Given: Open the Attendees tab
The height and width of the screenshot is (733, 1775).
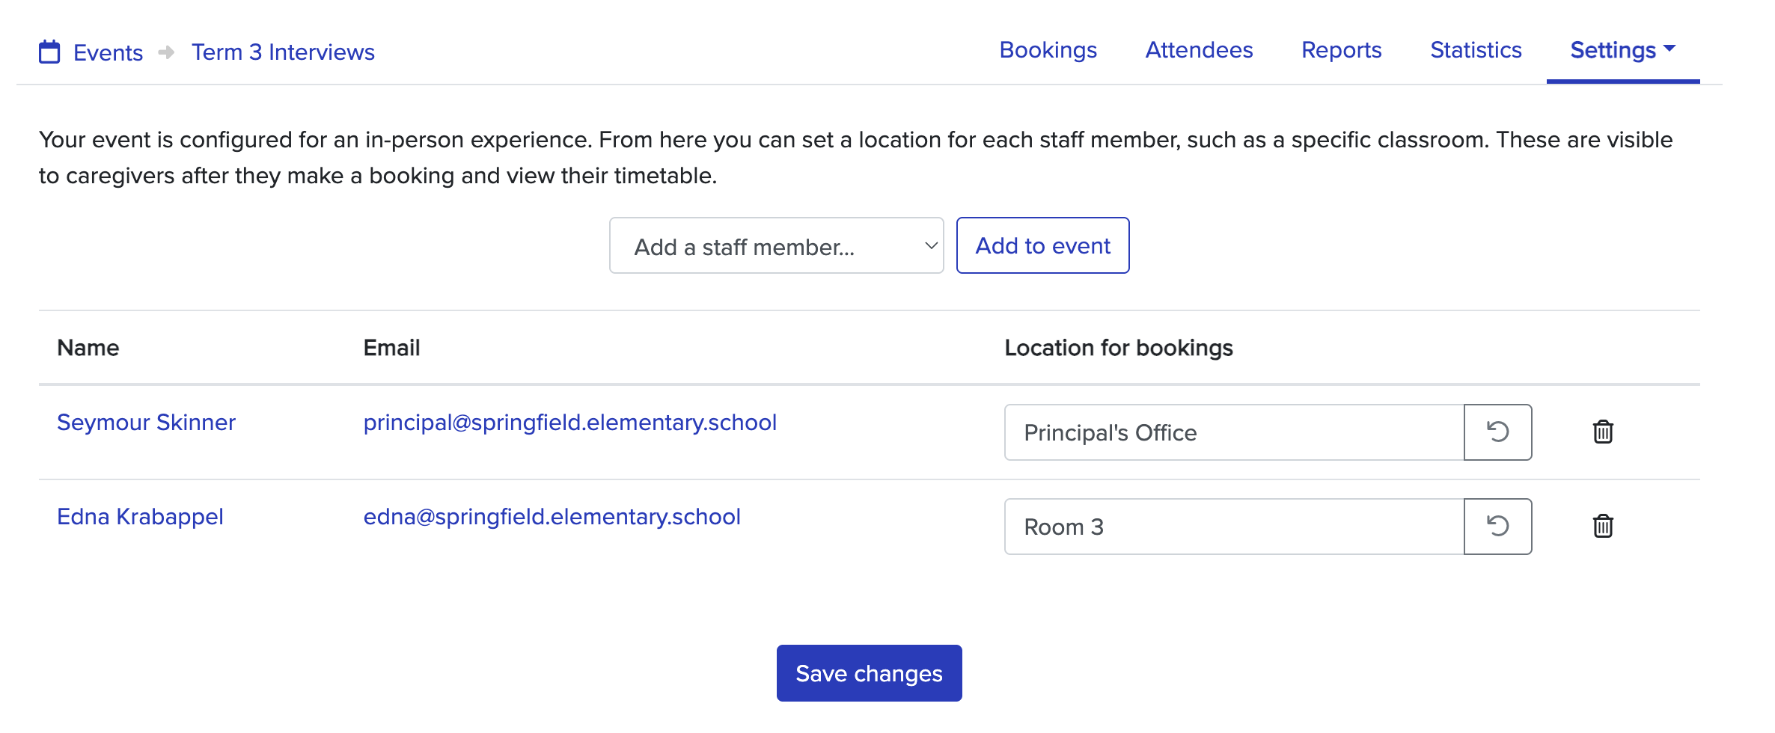Looking at the screenshot, I should (x=1199, y=50).
